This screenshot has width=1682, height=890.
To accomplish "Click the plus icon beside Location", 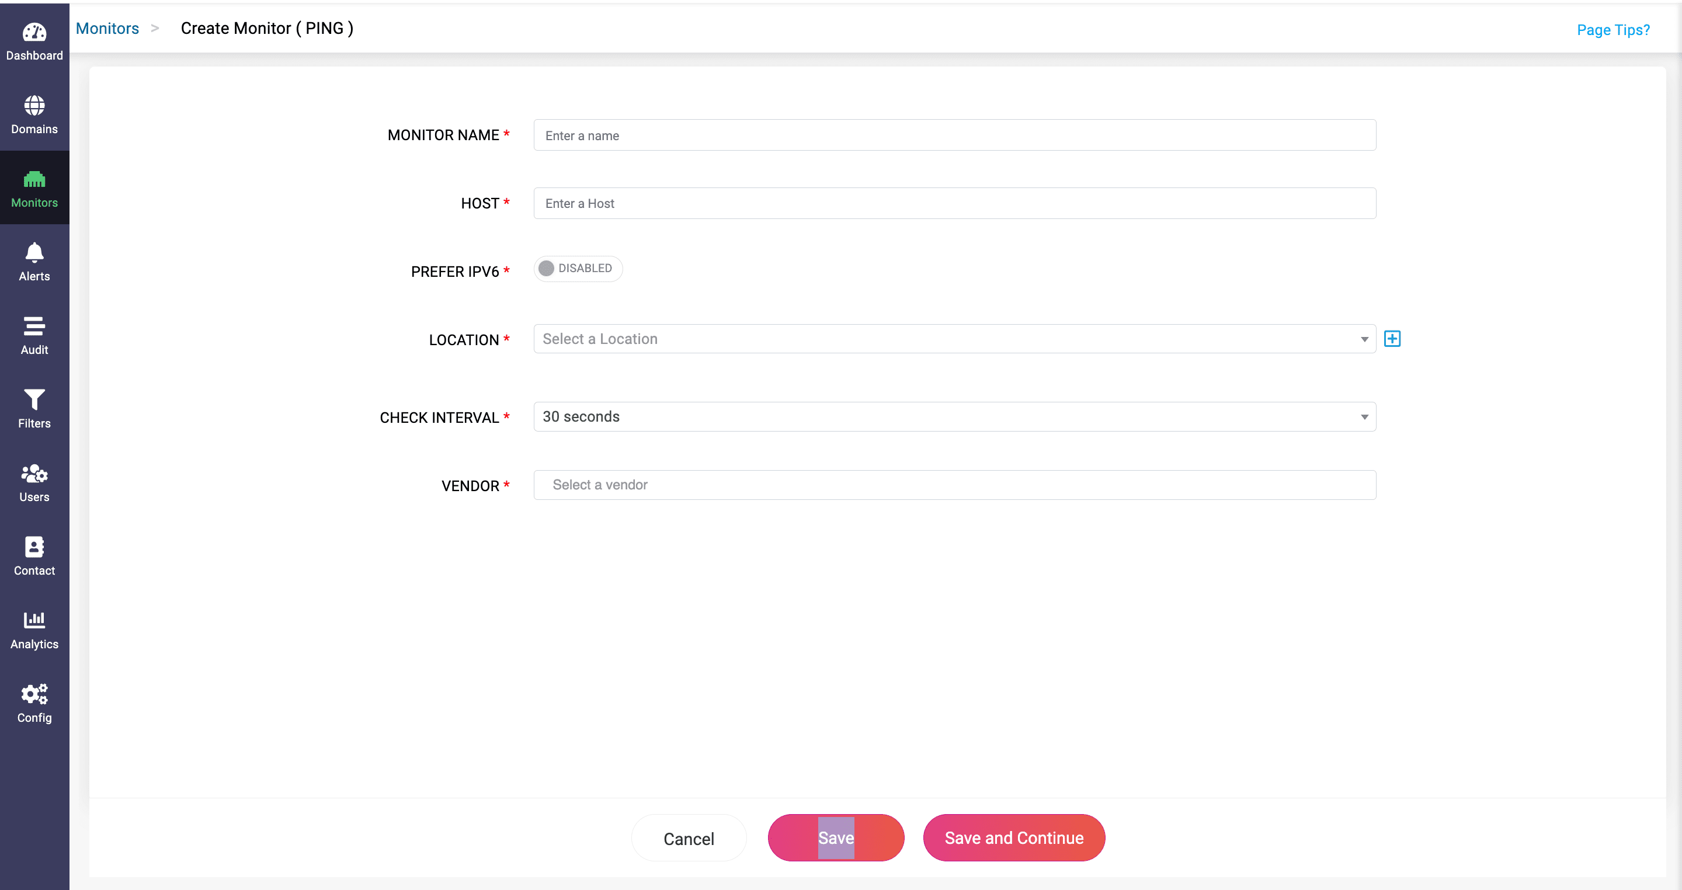I will pyautogui.click(x=1391, y=339).
